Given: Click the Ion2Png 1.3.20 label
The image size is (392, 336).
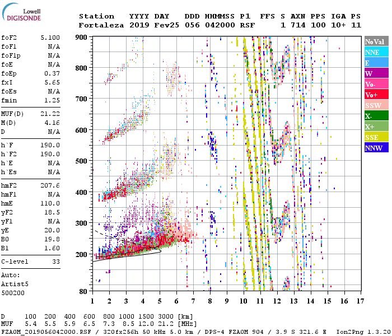Looking at the screenshot, I should pyautogui.click(x=363, y=332).
